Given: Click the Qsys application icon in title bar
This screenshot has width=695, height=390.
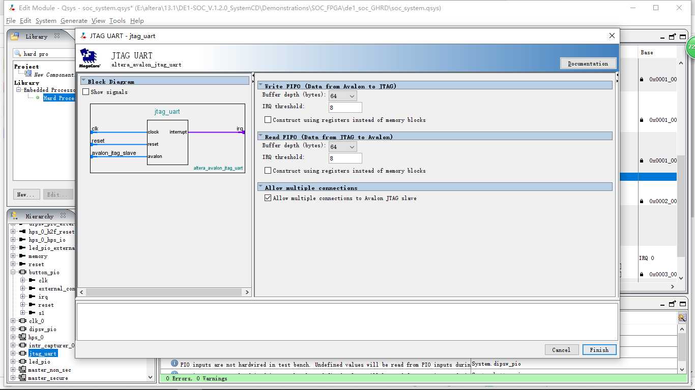Looking at the screenshot, I should [x=11, y=8].
